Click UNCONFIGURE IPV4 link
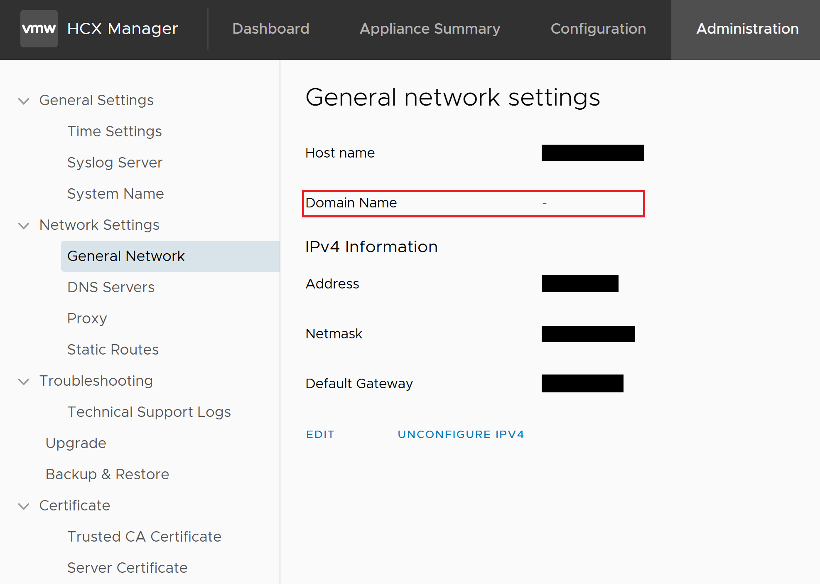820x584 pixels. click(461, 434)
